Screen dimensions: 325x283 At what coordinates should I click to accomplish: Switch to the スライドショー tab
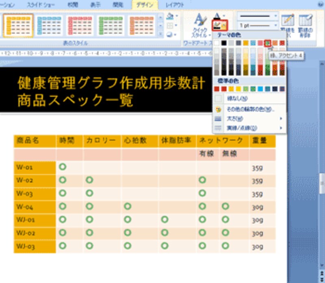pos(41,5)
